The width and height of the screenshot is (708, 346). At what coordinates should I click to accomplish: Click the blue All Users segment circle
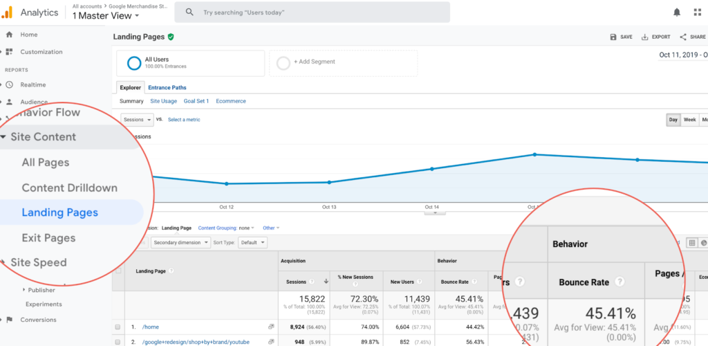point(134,63)
